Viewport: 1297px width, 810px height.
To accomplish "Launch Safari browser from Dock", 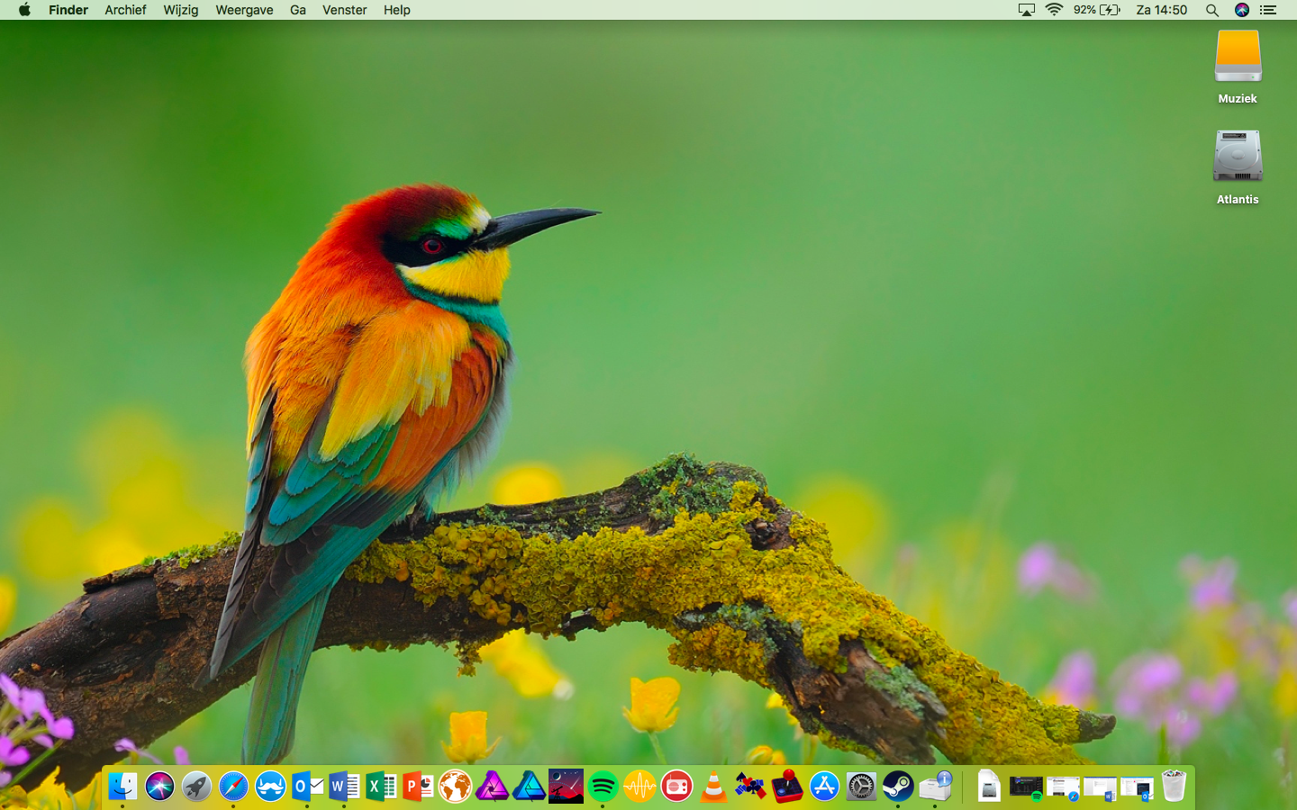I will click(x=233, y=787).
